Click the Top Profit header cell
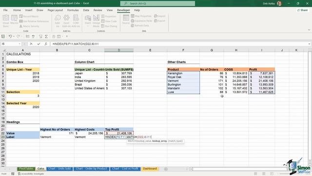 [119, 130]
